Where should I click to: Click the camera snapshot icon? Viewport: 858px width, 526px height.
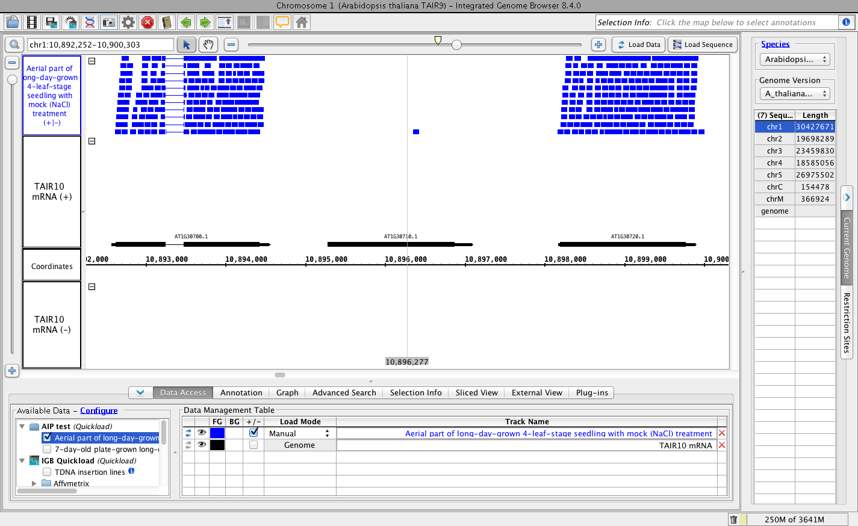tap(109, 22)
